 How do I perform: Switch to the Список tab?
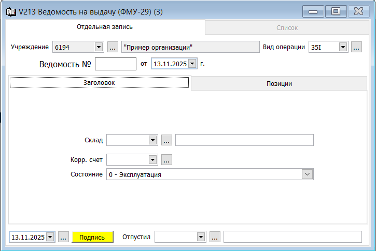pos(287,28)
